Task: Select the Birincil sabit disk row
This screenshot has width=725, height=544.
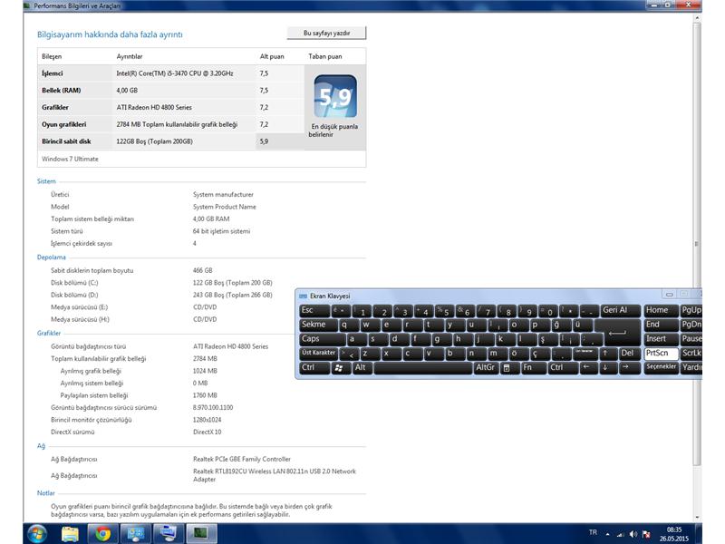Action: coord(170,141)
